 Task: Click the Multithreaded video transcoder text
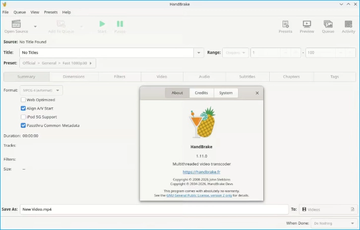(x=202, y=164)
